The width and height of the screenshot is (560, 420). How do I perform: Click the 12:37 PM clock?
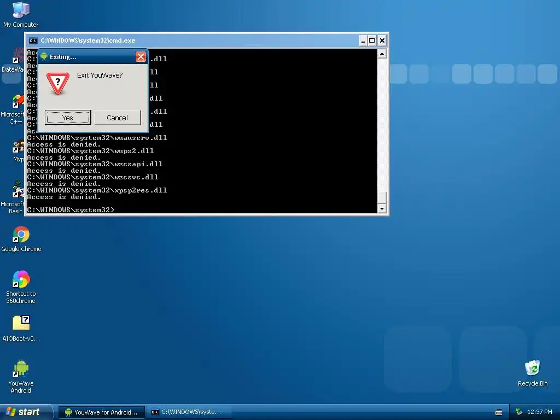point(540,412)
